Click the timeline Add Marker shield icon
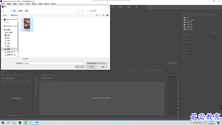 [x=54, y=81]
